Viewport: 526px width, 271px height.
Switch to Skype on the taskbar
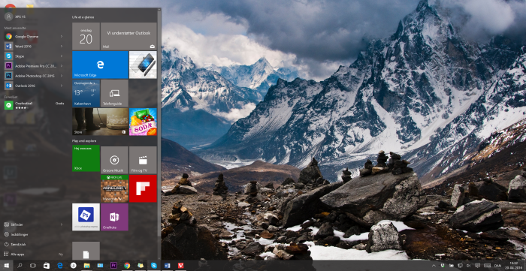point(153,266)
